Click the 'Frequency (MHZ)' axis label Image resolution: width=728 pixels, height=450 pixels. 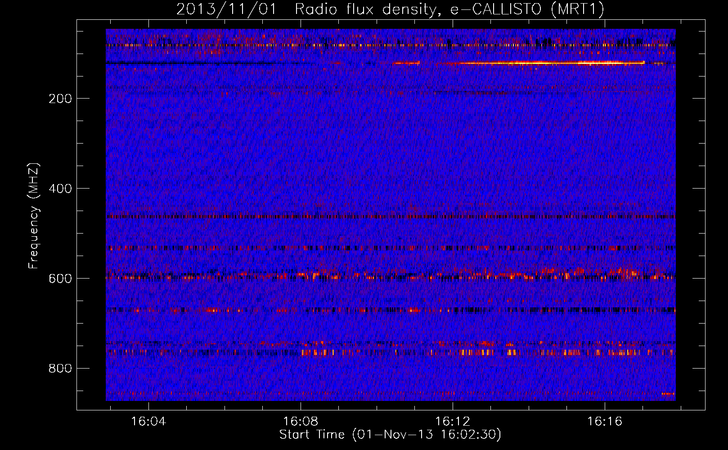click(34, 216)
